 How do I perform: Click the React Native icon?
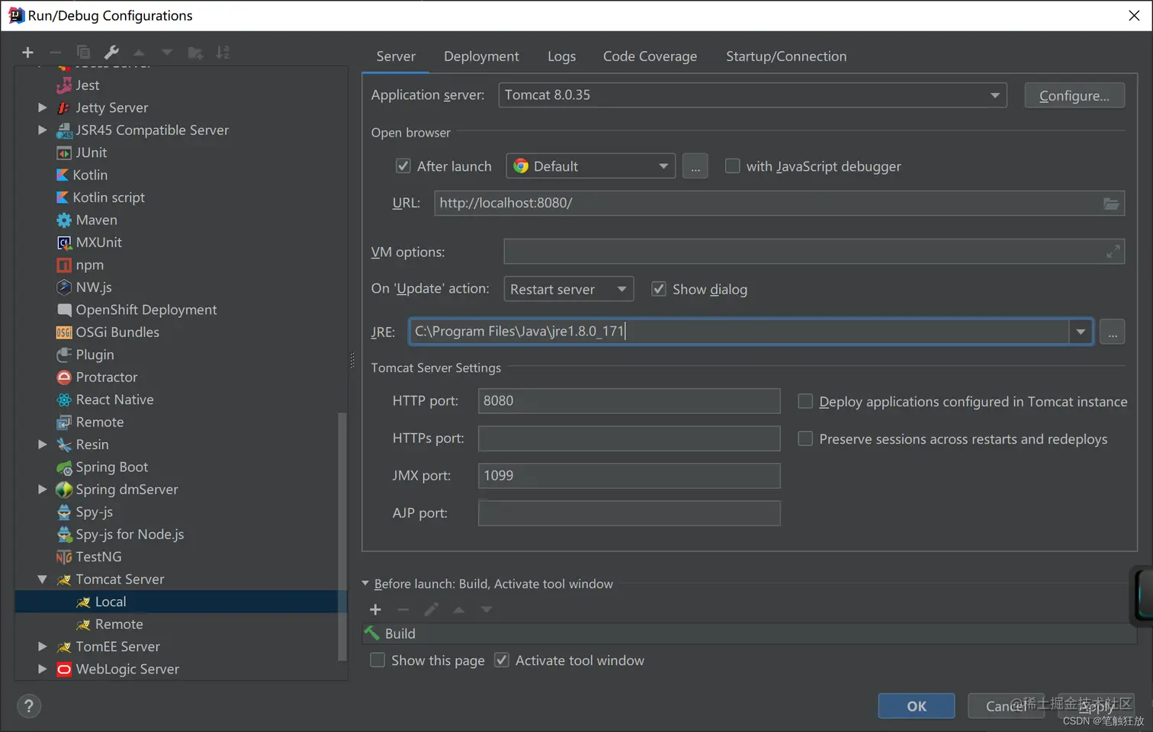(x=64, y=400)
